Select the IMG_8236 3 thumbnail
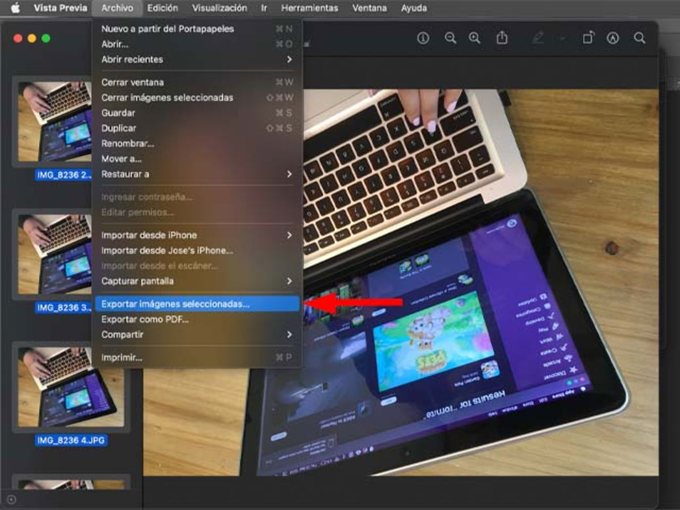 54,254
